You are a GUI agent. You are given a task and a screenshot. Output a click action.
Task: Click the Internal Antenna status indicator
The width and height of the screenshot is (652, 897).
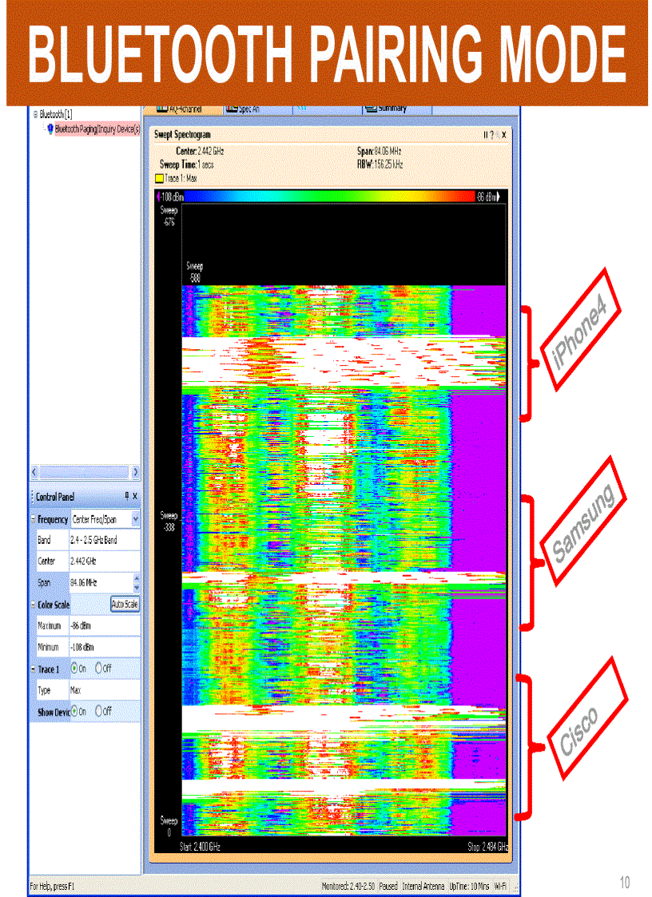[423, 885]
